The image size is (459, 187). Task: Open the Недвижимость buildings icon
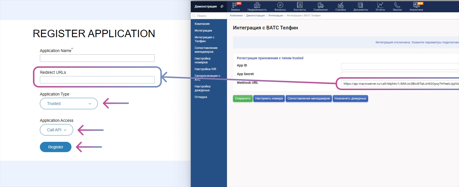pos(257,5)
